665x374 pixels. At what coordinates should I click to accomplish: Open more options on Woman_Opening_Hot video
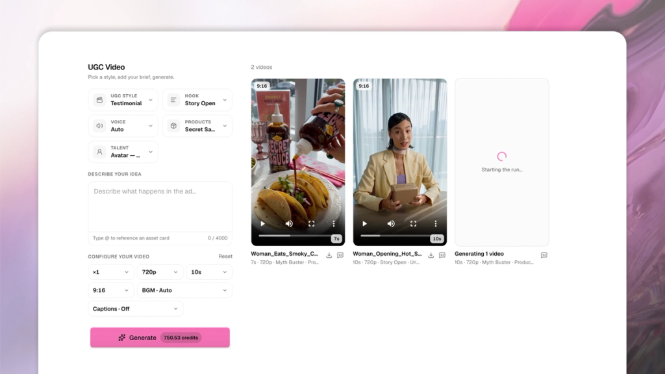pos(436,223)
